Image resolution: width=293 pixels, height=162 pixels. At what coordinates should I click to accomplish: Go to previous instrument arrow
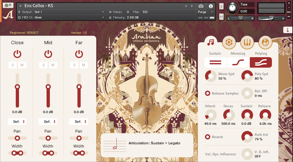click(x=186, y=6)
